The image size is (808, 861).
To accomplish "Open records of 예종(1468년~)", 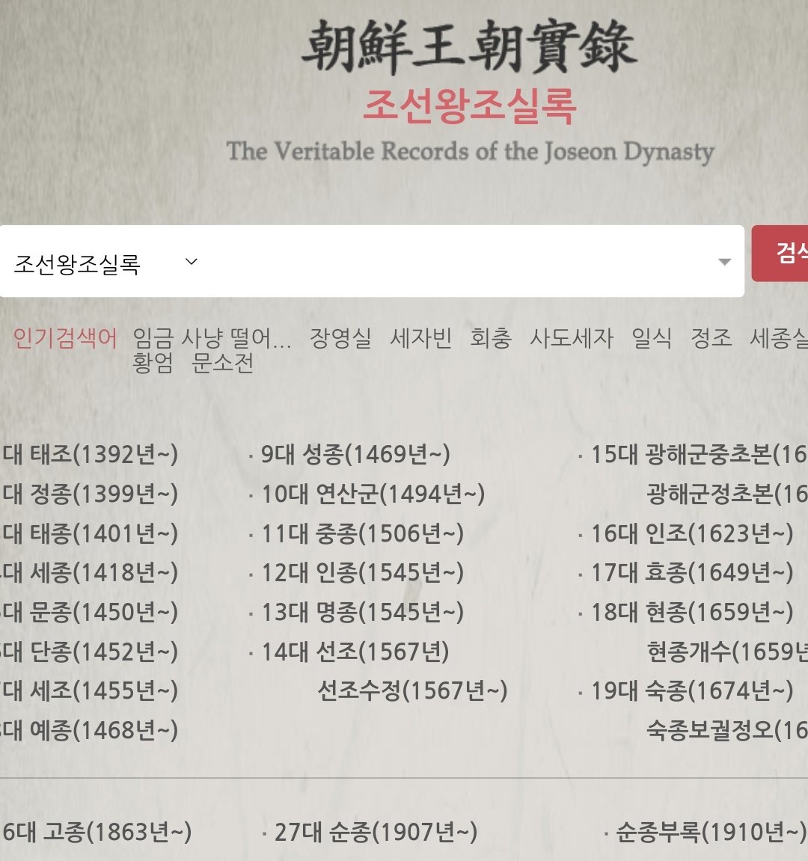I will [x=89, y=730].
